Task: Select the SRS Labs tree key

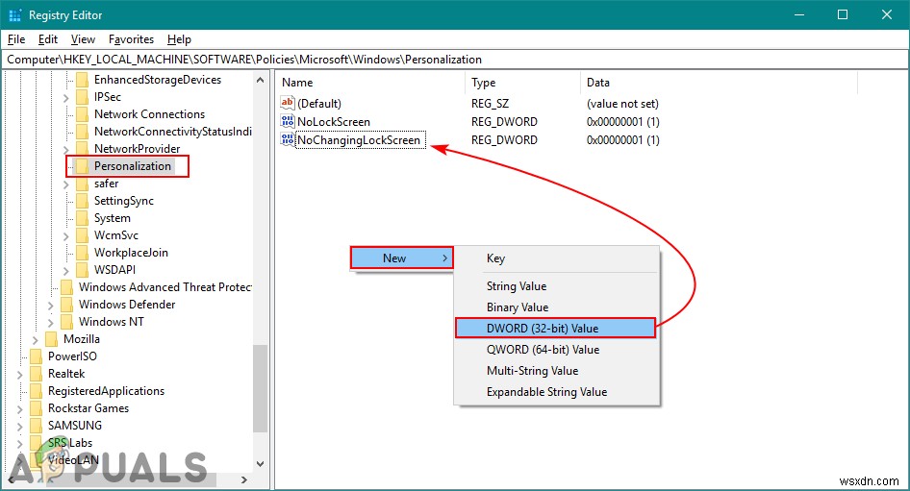Action: [70, 443]
